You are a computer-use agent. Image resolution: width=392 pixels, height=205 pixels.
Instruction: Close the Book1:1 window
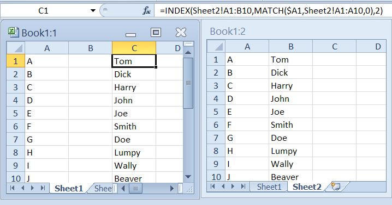[x=181, y=33]
